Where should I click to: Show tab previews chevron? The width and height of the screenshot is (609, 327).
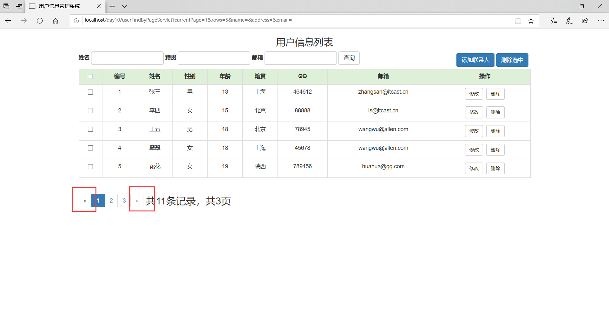(124, 6)
